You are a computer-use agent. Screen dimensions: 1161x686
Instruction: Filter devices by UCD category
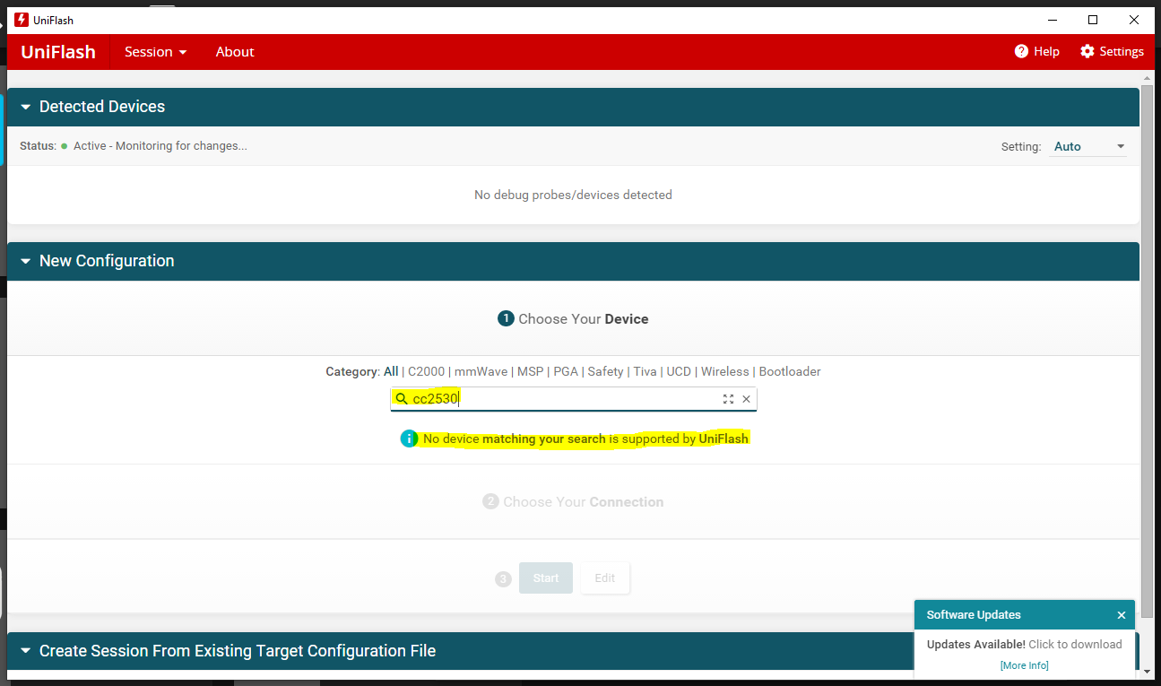click(679, 371)
